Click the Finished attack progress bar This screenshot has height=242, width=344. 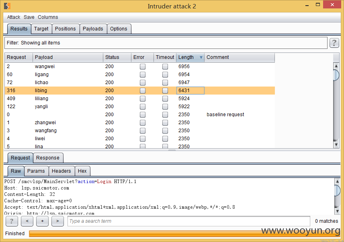[x=184, y=234]
